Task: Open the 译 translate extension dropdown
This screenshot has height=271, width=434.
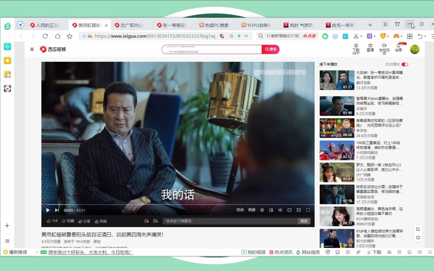Action: coord(374,36)
